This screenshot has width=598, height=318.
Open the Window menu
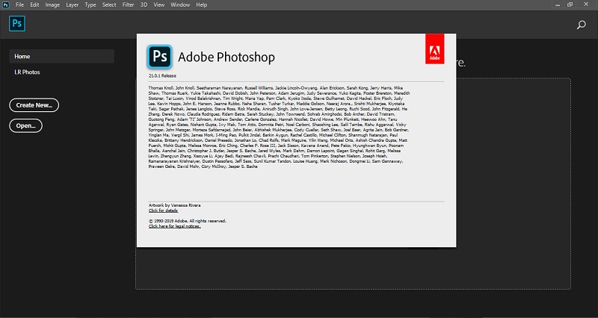click(x=180, y=5)
